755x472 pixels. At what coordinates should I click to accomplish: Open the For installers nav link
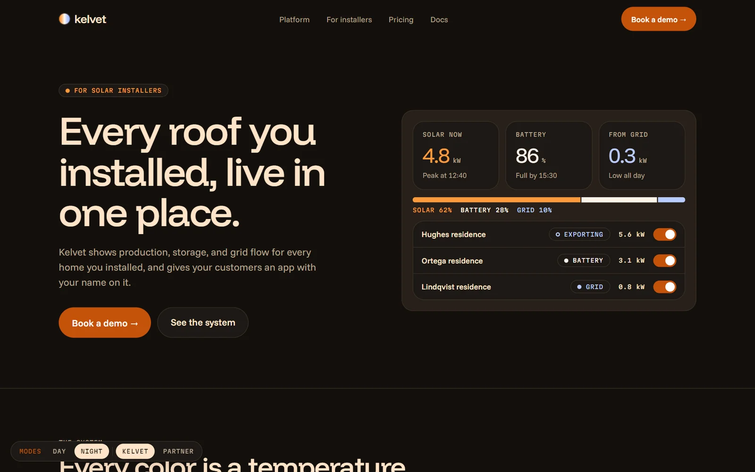pyautogui.click(x=349, y=20)
